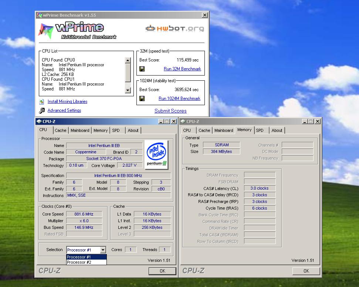Switch to Cache tab in right CPU-Z
The image size is (359, 287).
click(x=204, y=130)
